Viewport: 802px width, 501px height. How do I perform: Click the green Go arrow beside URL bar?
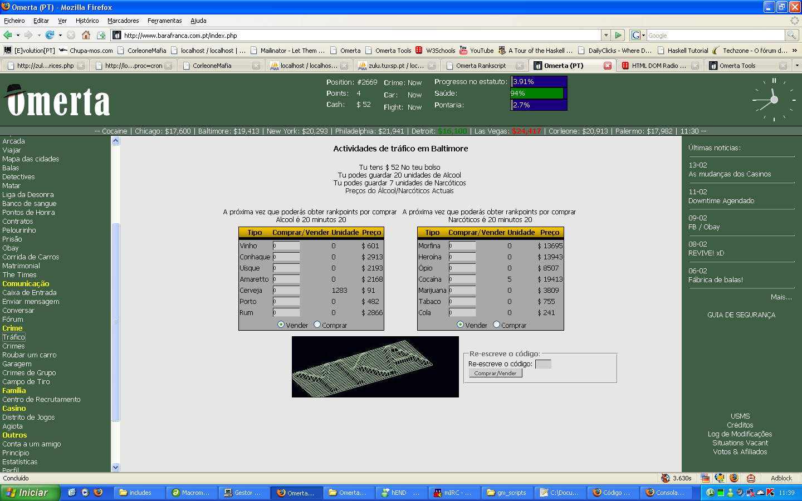pos(618,35)
